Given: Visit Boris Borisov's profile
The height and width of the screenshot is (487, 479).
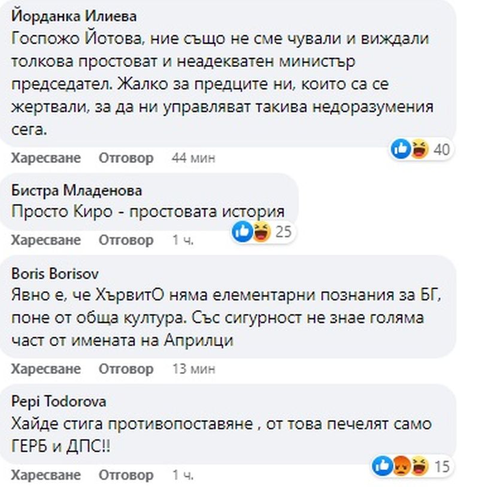Looking at the screenshot, I should point(55,273).
